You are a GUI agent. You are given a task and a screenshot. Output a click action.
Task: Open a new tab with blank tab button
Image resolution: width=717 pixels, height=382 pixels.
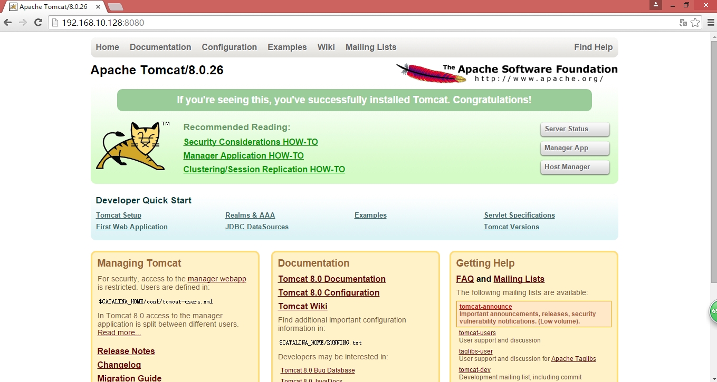115,7
